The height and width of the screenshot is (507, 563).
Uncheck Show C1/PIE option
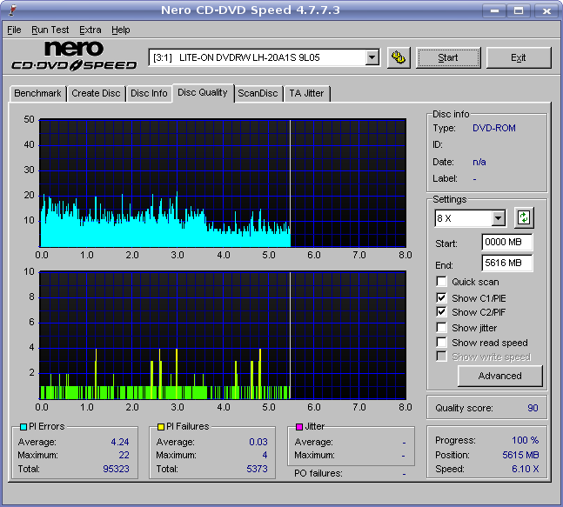(442, 297)
